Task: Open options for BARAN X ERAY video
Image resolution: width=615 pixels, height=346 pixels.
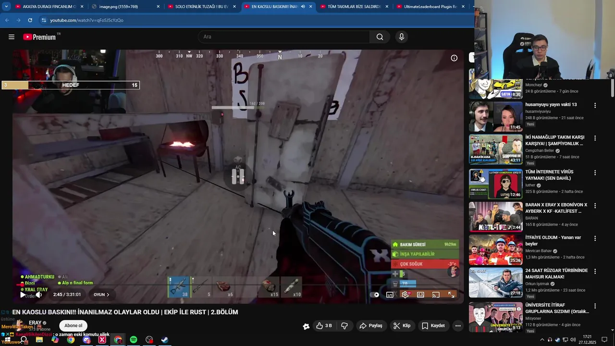Action: tap(595, 206)
